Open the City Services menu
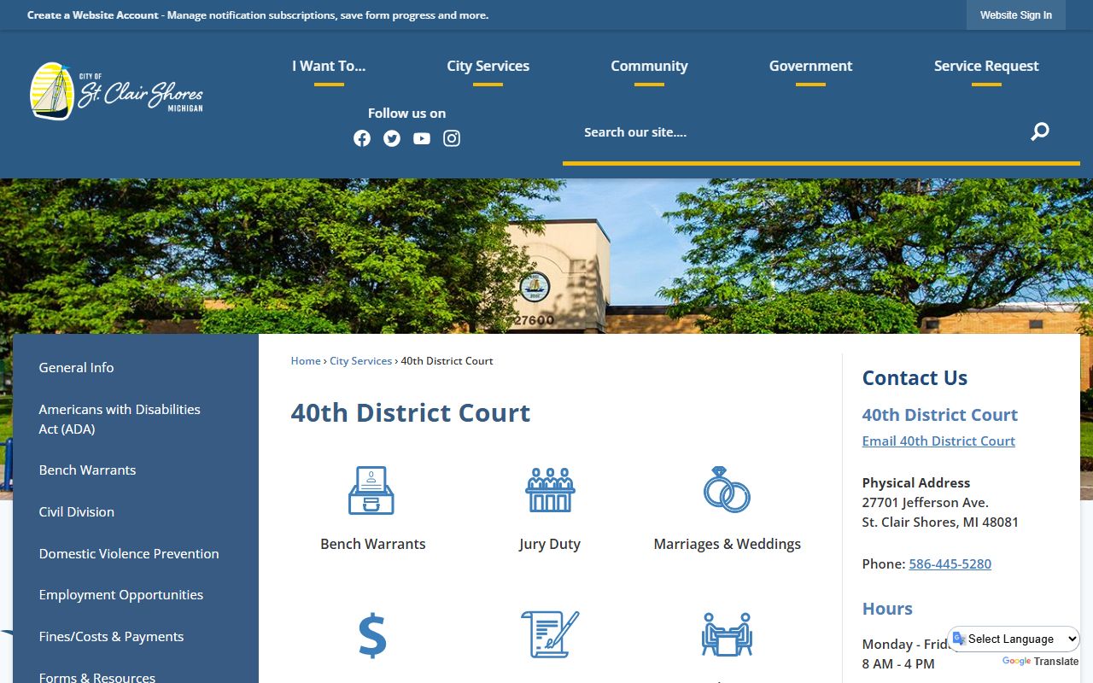Image resolution: width=1093 pixels, height=683 pixels. tap(488, 66)
